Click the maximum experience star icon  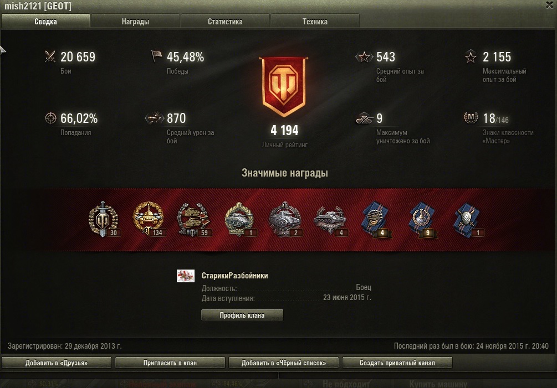coord(471,56)
